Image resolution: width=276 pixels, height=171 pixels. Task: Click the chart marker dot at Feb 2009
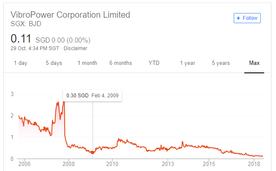(x=93, y=152)
